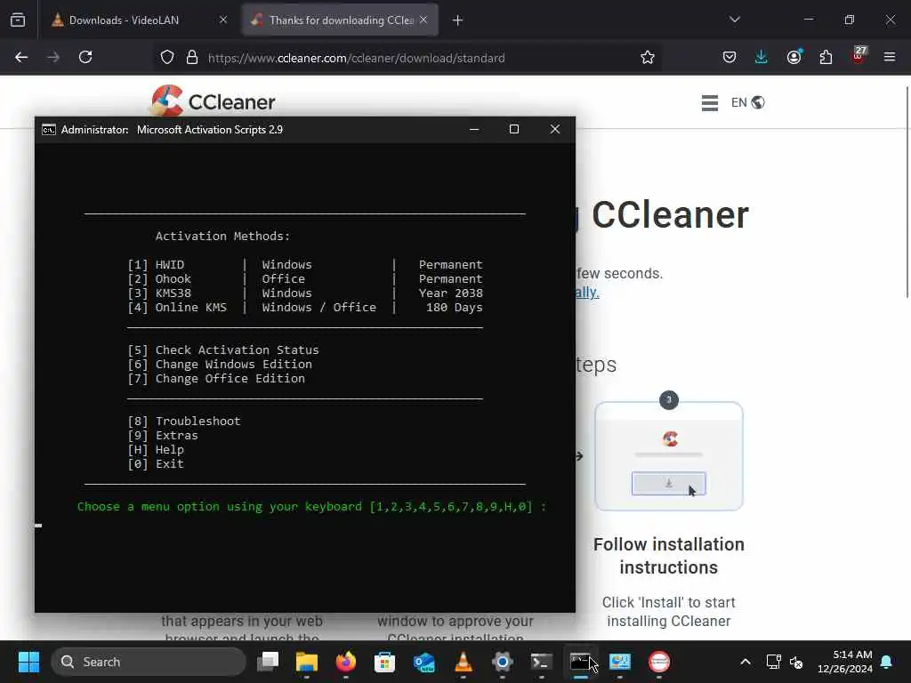Click the [1] HWID menu line

305,265
